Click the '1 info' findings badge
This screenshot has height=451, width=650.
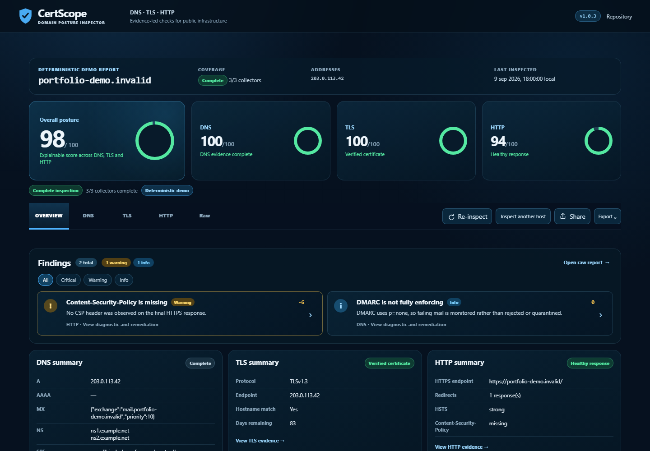(144, 262)
